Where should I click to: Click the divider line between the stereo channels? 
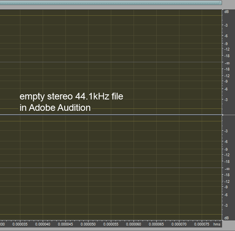pyautogui.click(x=110, y=115)
